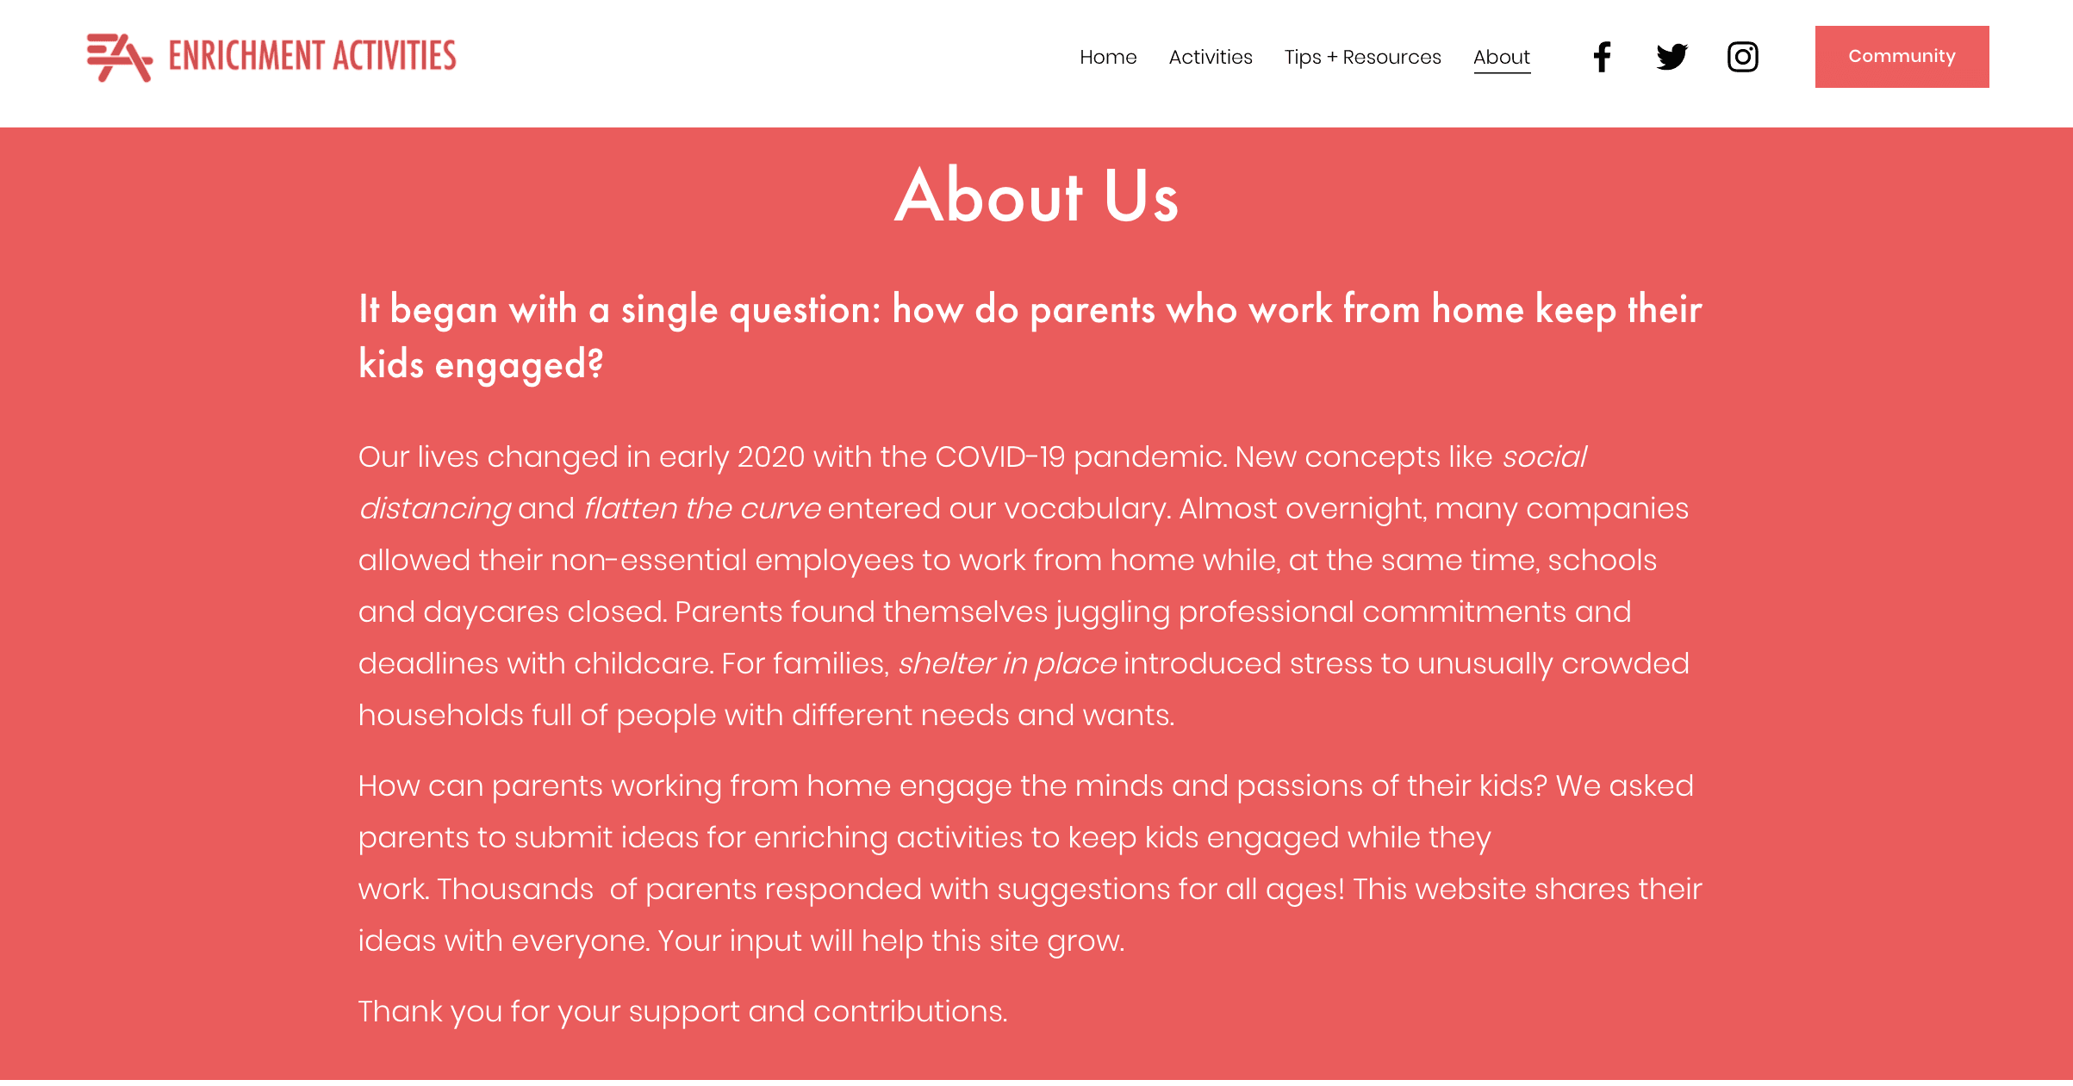Click the EA picnic-table logo icon
Screen dimensions: 2073x1086
coord(119,57)
